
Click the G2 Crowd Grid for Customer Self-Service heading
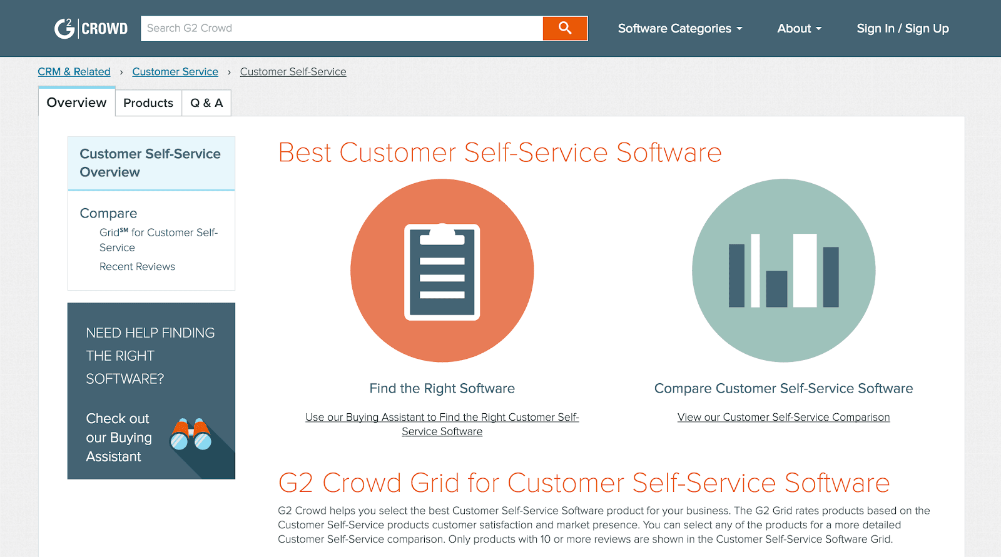point(584,483)
